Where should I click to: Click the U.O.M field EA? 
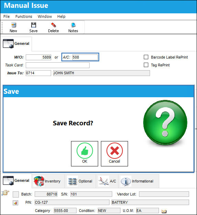pyautogui.click(x=148, y=211)
